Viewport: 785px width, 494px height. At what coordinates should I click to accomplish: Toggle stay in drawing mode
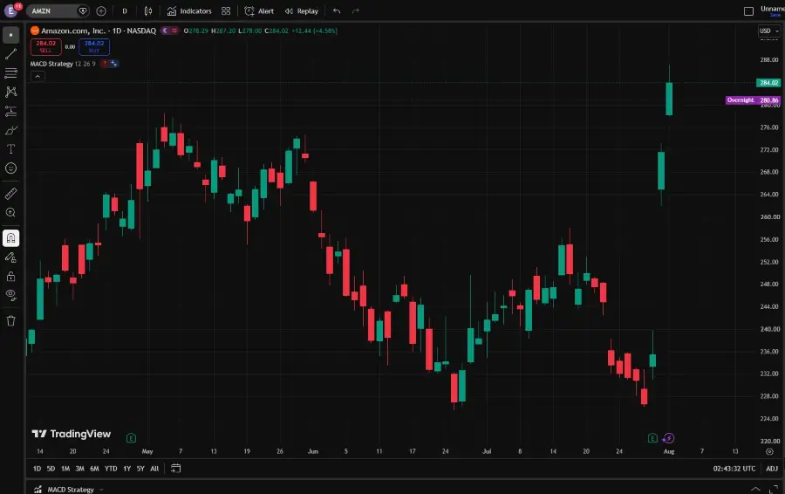pyautogui.click(x=11, y=257)
